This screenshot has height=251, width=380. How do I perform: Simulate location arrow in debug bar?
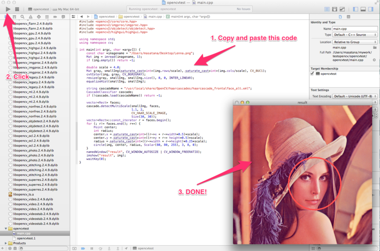point(126,248)
